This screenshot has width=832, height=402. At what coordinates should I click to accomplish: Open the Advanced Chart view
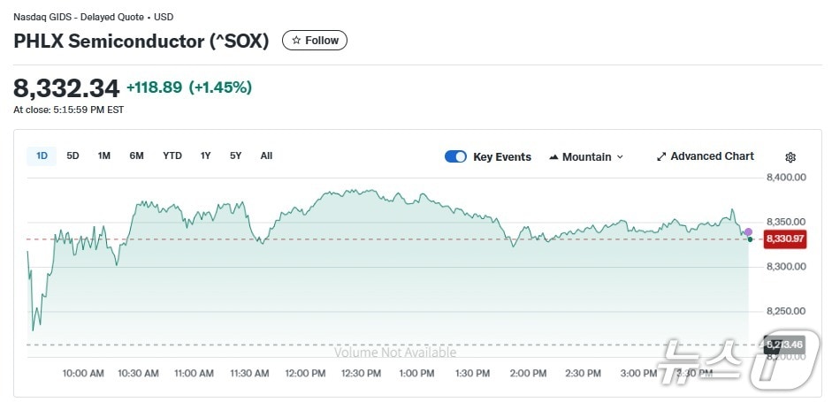pos(705,156)
